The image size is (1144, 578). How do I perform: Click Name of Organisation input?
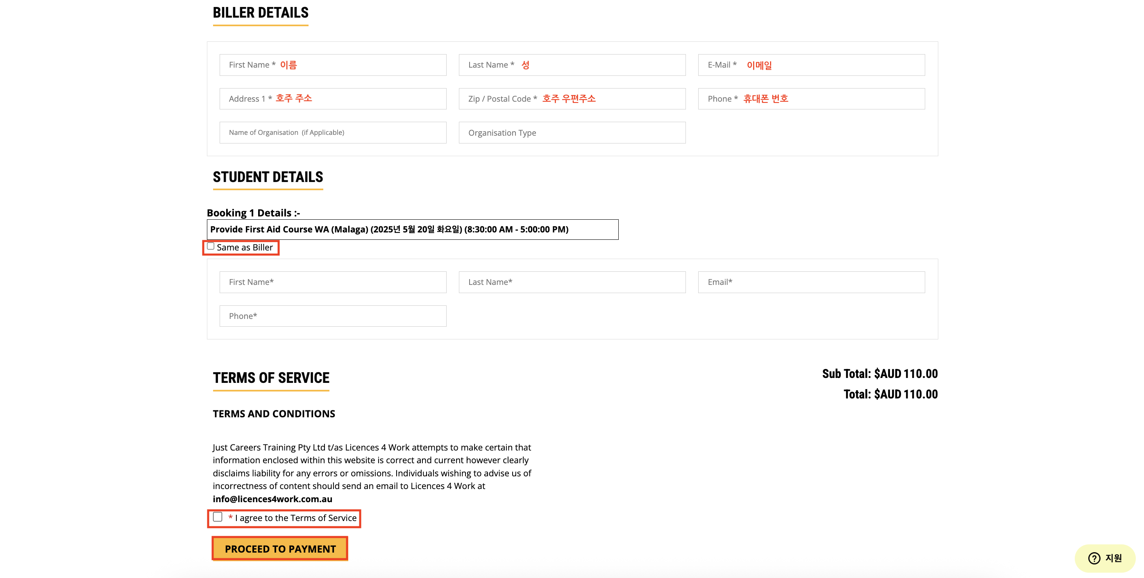point(332,132)
